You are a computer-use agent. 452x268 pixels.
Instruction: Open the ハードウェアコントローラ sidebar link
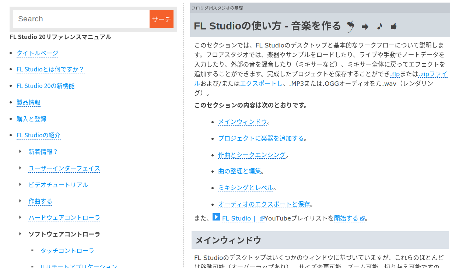click(64, 218)
